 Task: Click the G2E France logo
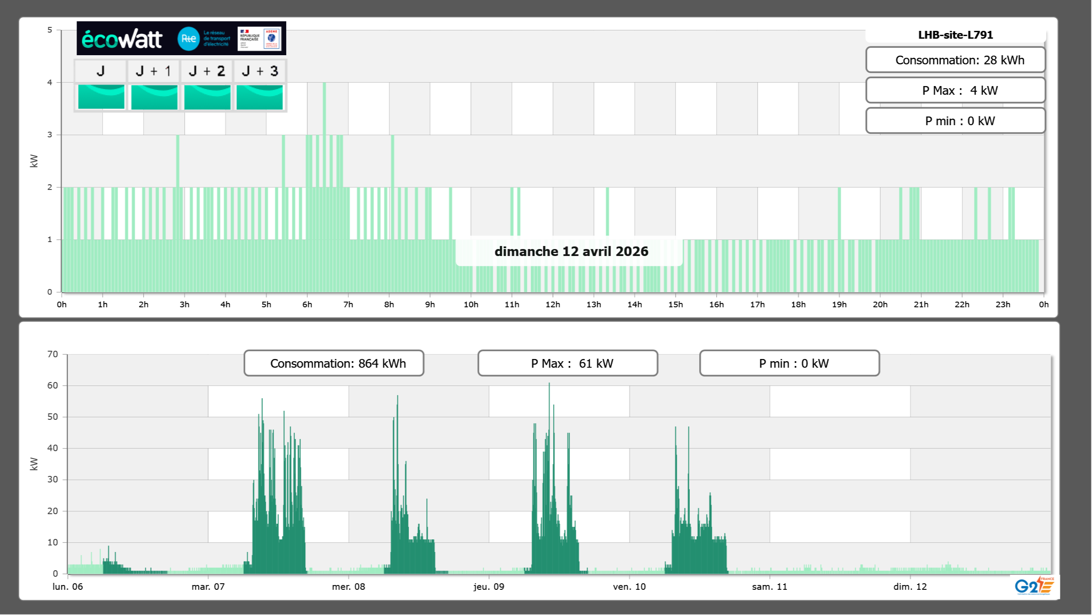click(x=1034, y=586)
